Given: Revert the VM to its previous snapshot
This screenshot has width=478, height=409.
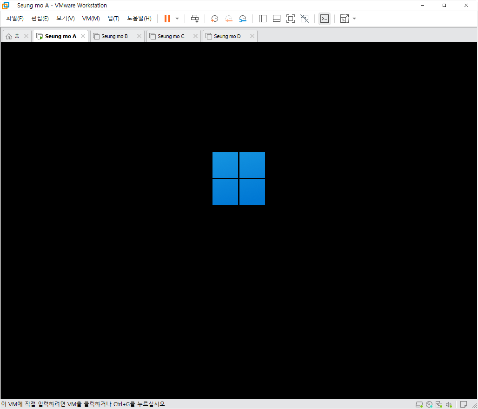Looking at the screenshot, I should coord(229,19).
